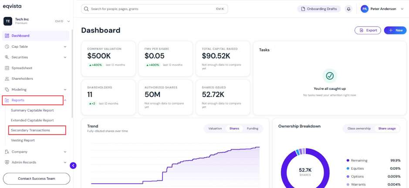Expand the Modeling menu chevron

[x=65, y=90]
